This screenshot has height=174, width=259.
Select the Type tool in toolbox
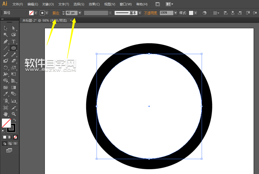[14, 41]
